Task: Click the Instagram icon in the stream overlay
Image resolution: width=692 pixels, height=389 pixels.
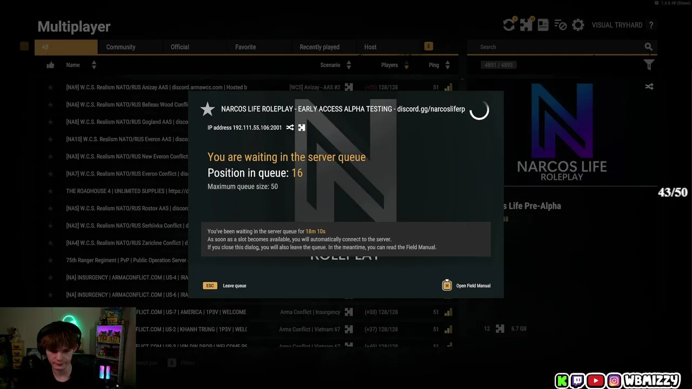Action: 614,381
